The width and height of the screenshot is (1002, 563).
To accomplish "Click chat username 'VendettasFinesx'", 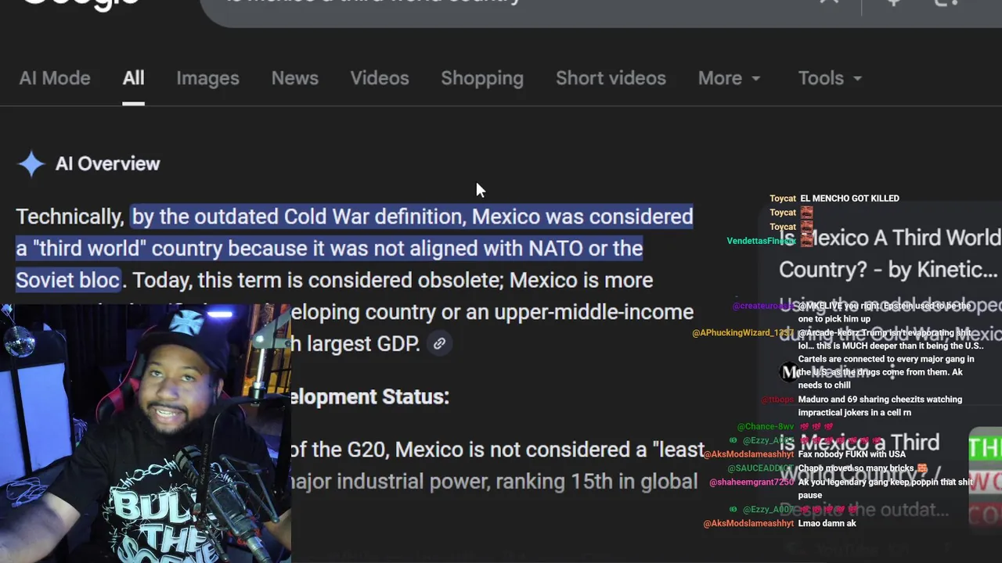I will (x=761, y=241).
